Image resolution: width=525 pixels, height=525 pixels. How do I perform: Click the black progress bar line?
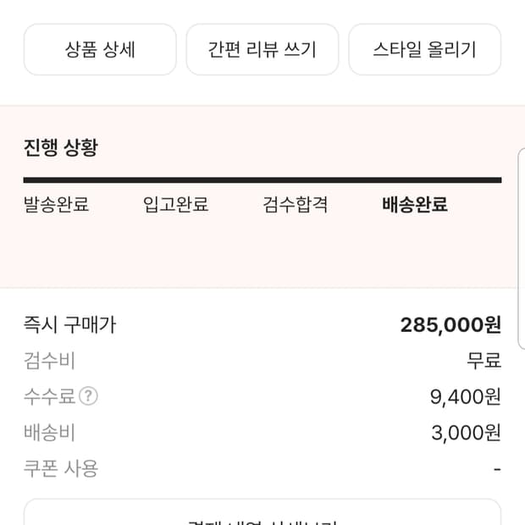(x=262, y=180)
